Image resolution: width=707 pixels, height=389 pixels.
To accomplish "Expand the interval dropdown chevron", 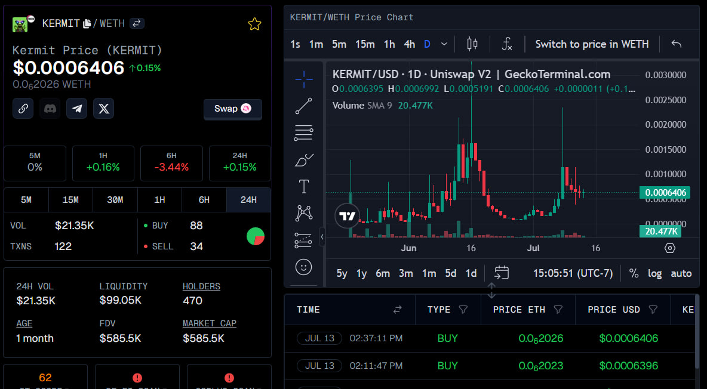I will tap(444, 44).
